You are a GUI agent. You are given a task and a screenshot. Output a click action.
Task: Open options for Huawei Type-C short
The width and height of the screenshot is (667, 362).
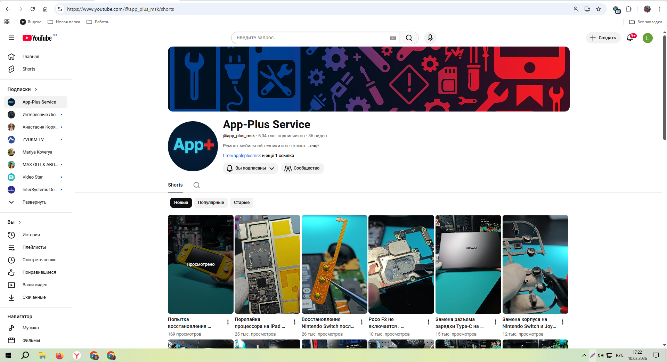click(x=495, y=322)
